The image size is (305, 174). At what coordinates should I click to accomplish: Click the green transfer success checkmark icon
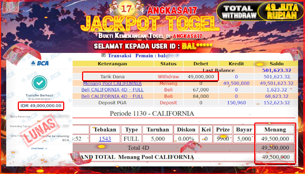40,83
